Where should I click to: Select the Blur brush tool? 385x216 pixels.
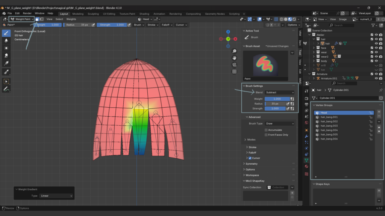[x=6, y=40]
